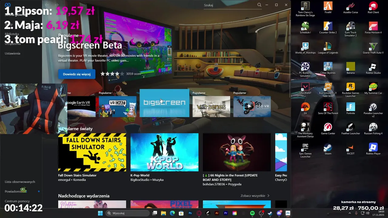Click the Fall Down Stairs Simulator artwork

click(92, 152)
